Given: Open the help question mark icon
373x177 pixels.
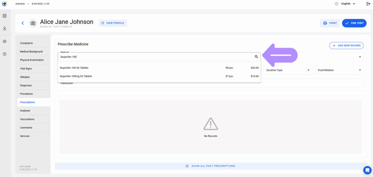Looking at the screenshot, I should point(4,54).
